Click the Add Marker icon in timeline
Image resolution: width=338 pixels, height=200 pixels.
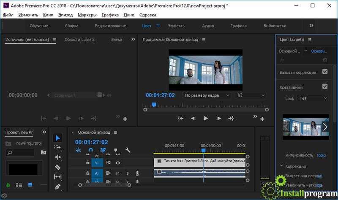[x=115, y=150]
